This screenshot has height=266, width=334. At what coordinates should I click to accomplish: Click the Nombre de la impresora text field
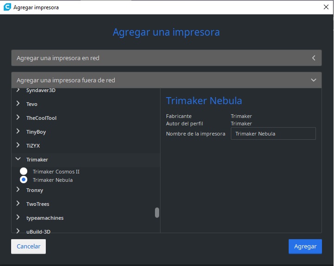coord(273,134)
